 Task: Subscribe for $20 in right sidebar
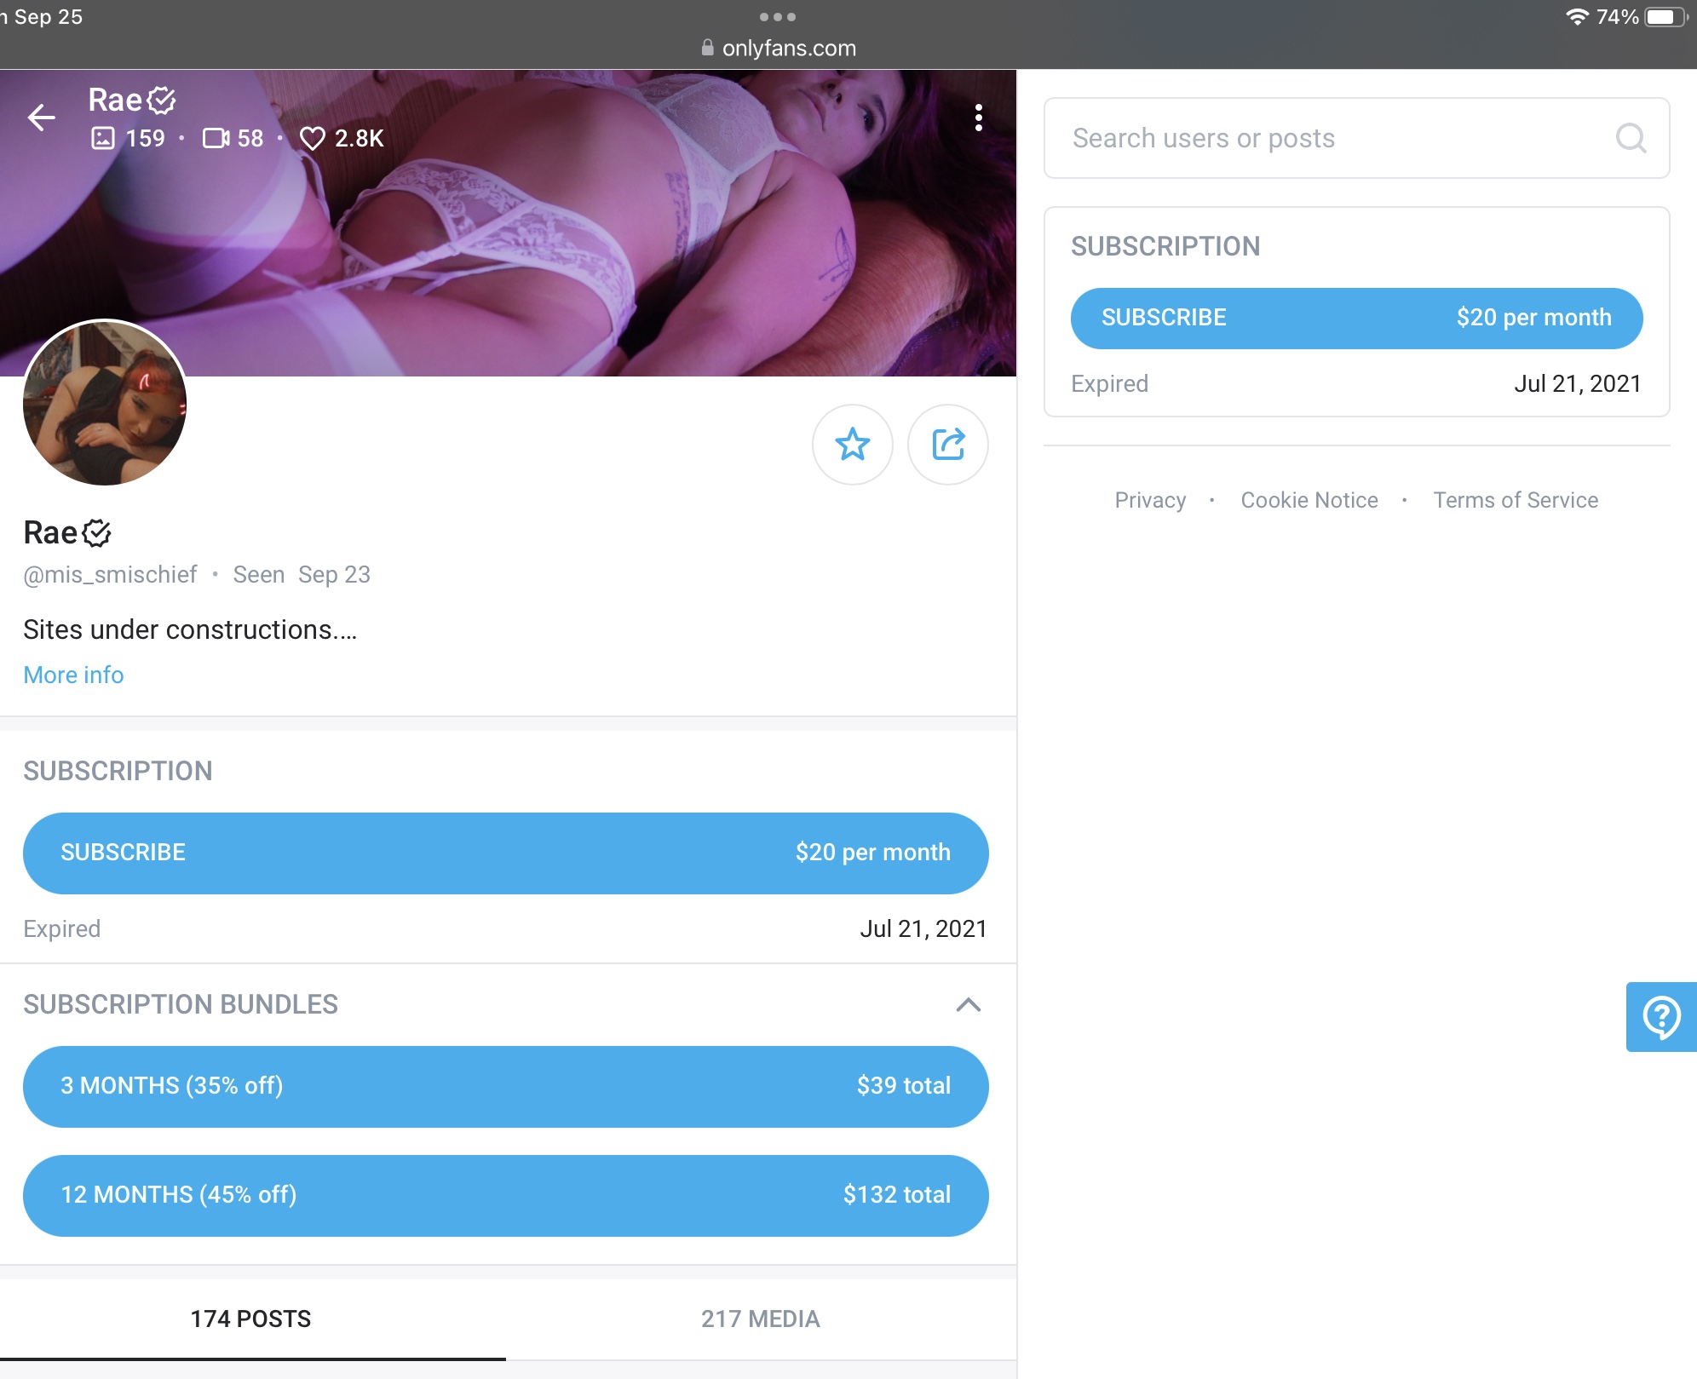[1356, 318]
